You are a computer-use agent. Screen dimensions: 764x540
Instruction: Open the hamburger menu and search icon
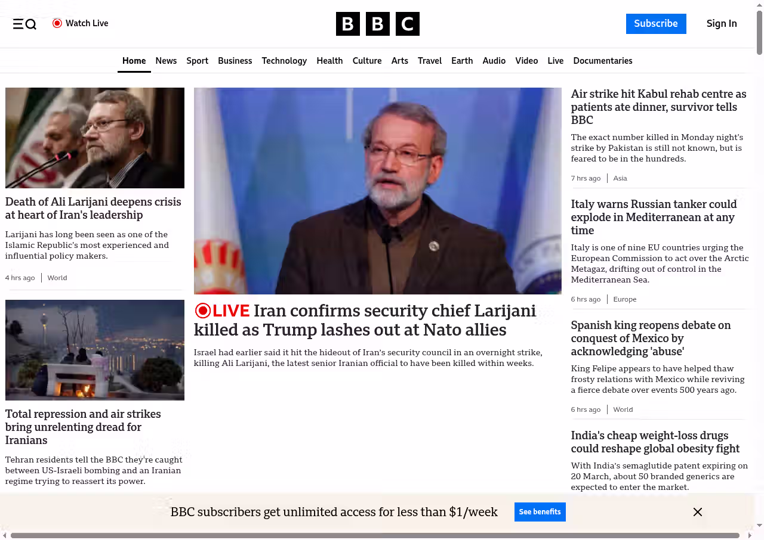click(x=24, y=24)
